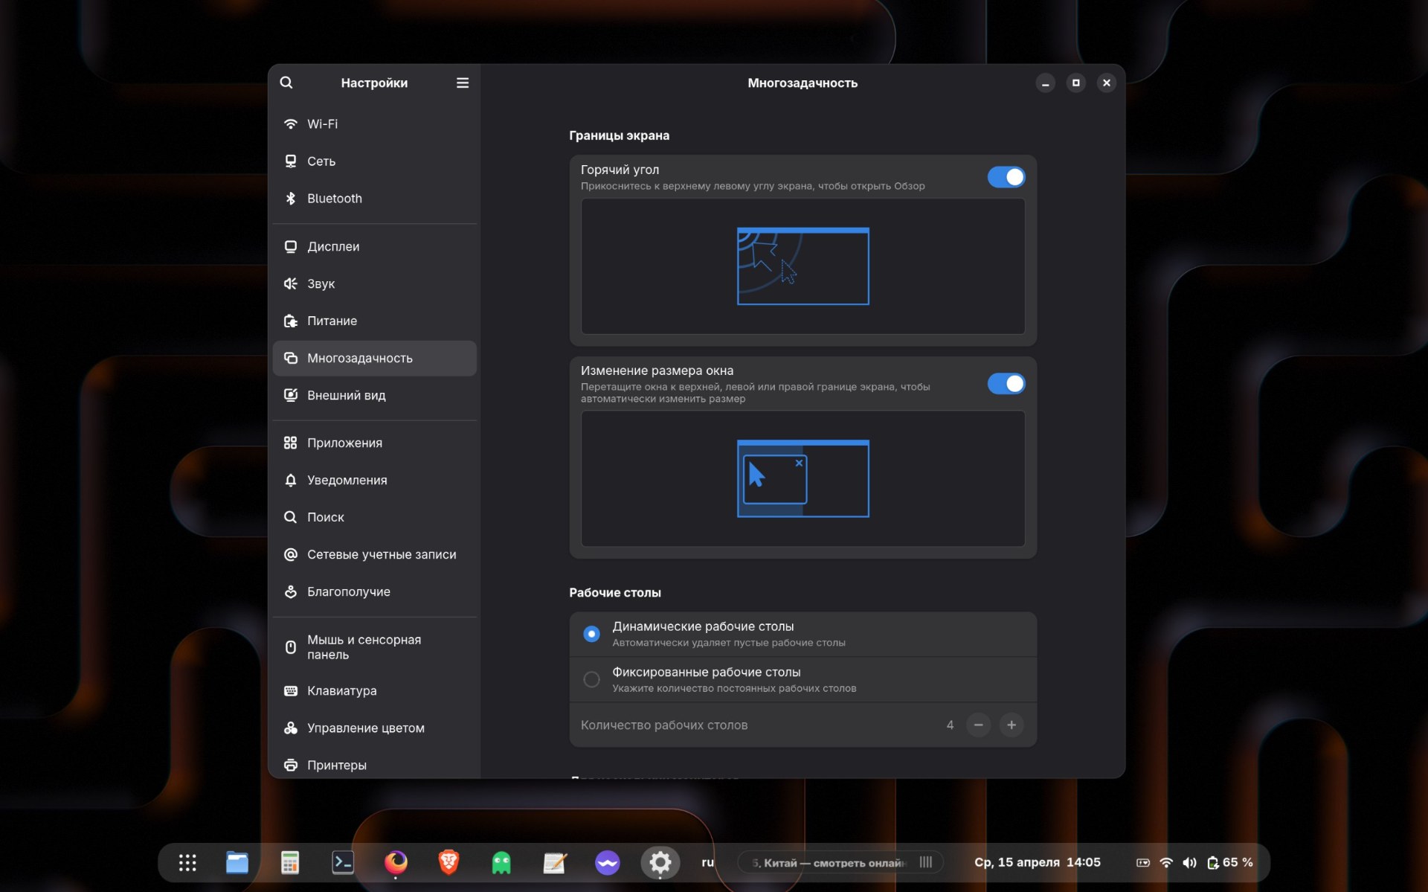Click the Уведомления bell icon in sidebar
Viewport: 1428px width, 892px height.
click(x=291, y=480)
